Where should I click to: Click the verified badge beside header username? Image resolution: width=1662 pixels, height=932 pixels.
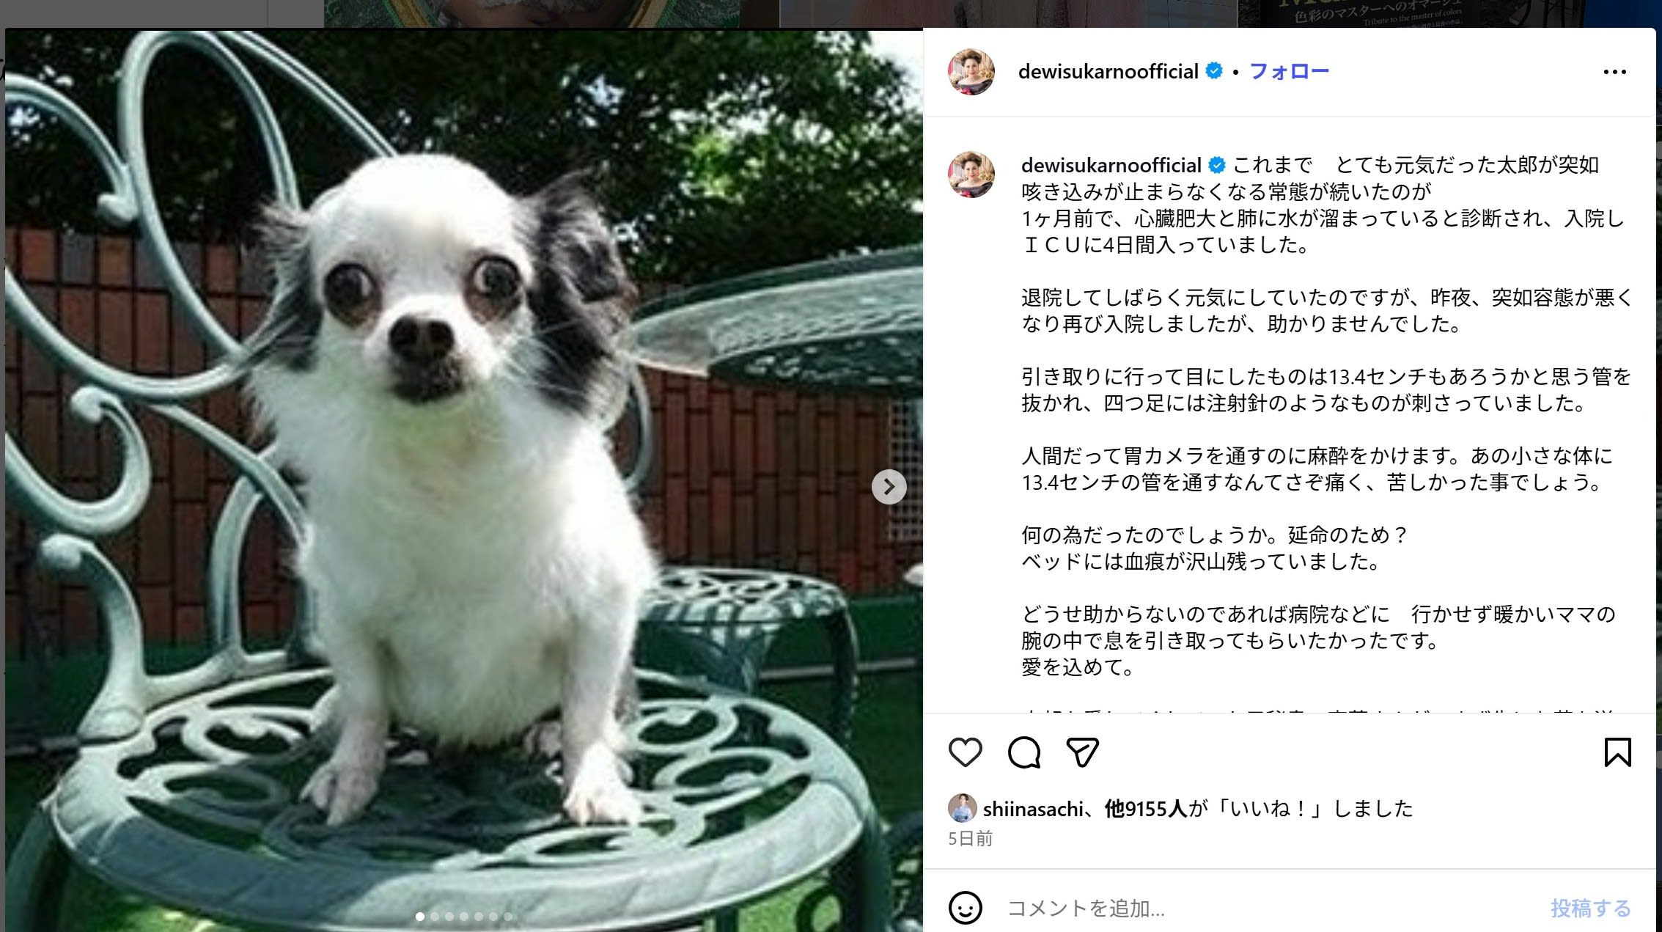coord(1214,71)
